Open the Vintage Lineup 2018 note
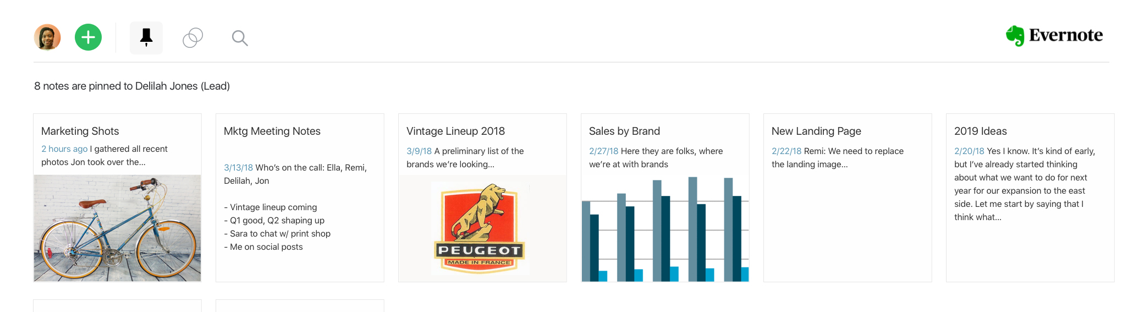Screen dimensions: 1144x312 [455, 131]
